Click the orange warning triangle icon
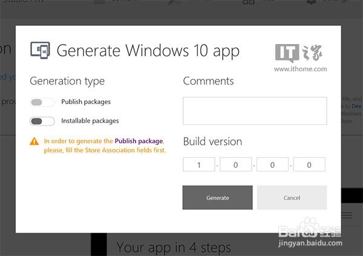Viewport: 363px width, 256px height. pyautogui.click(x=34, y=141)
